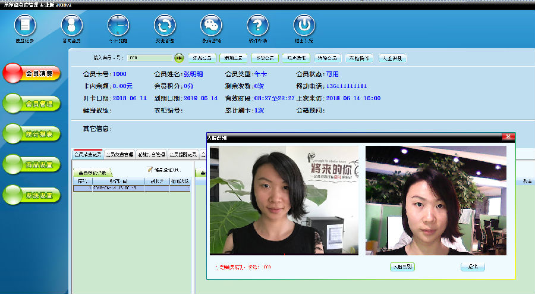The image size is (535, 294).
Task: Click the power icon to exit system
Action: coord(304,25)
